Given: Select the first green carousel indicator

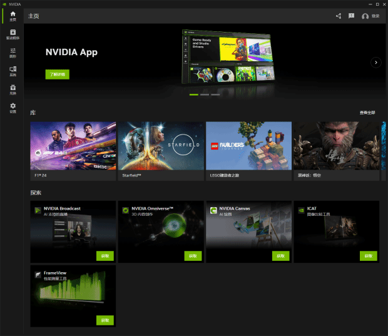Looking at the screenshot, I should (194, 94).
